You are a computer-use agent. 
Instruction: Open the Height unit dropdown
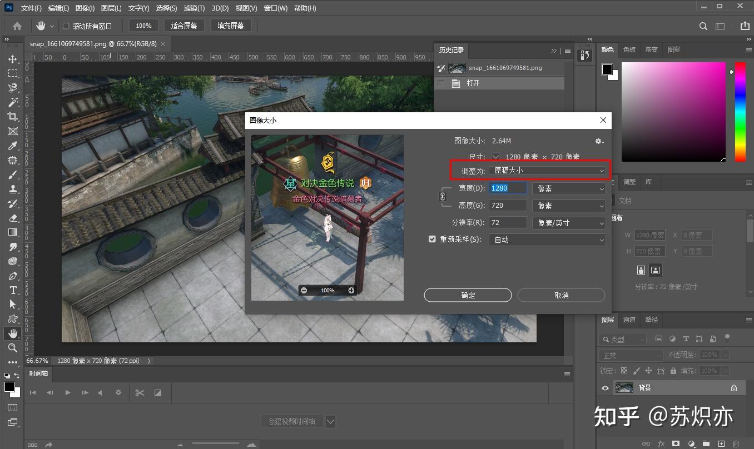569,206
